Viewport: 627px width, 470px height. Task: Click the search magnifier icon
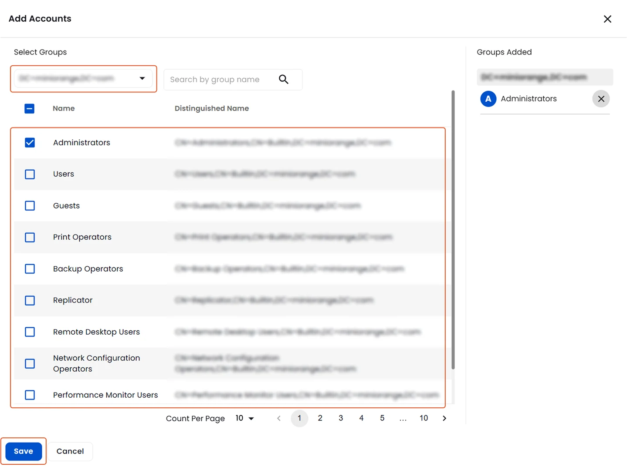[283, 79]
